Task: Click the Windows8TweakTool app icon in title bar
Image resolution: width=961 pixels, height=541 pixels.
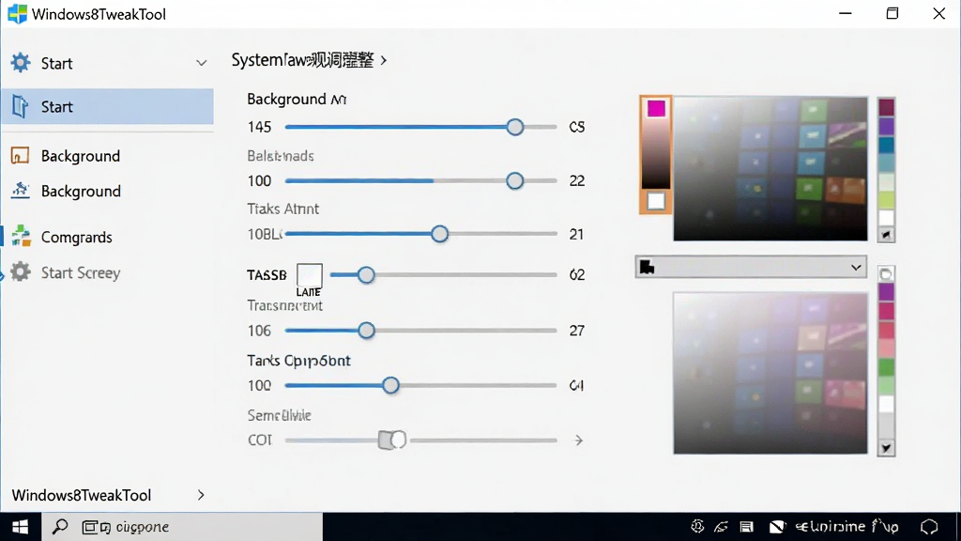Action: (x=17, y=13)
